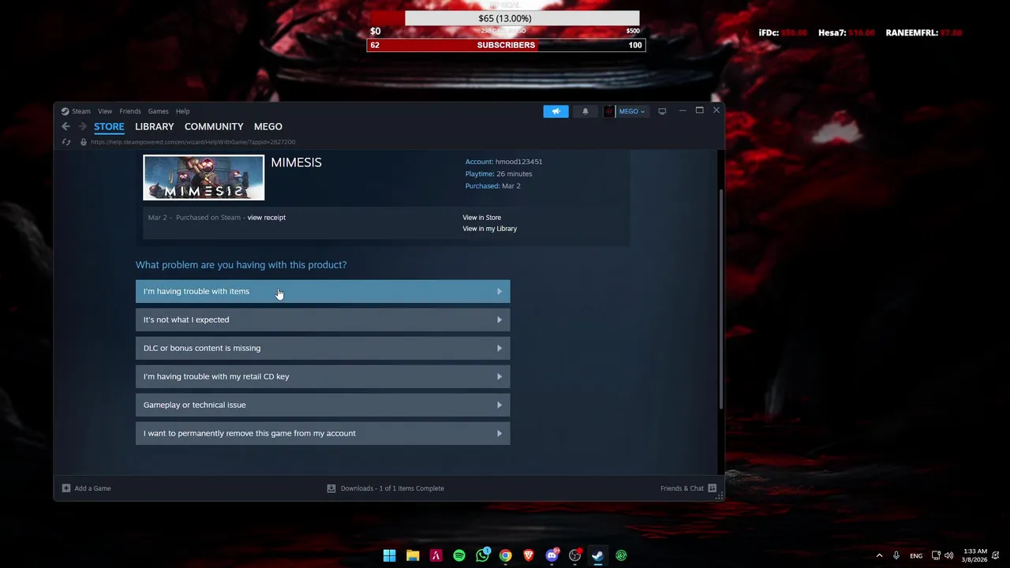The image size is (1010, 568).
Task: Open the Windows Start menu
Action: pos(389,555)
